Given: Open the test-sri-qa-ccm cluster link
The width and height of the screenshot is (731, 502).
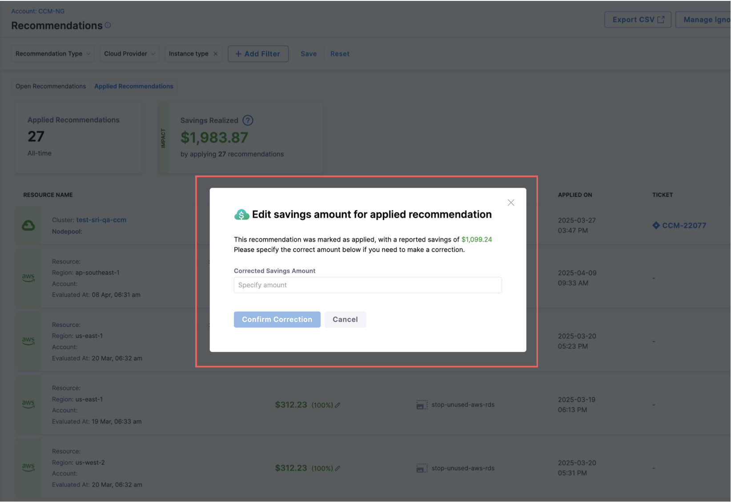Looking at the screenshot, I should click(101, 220).
